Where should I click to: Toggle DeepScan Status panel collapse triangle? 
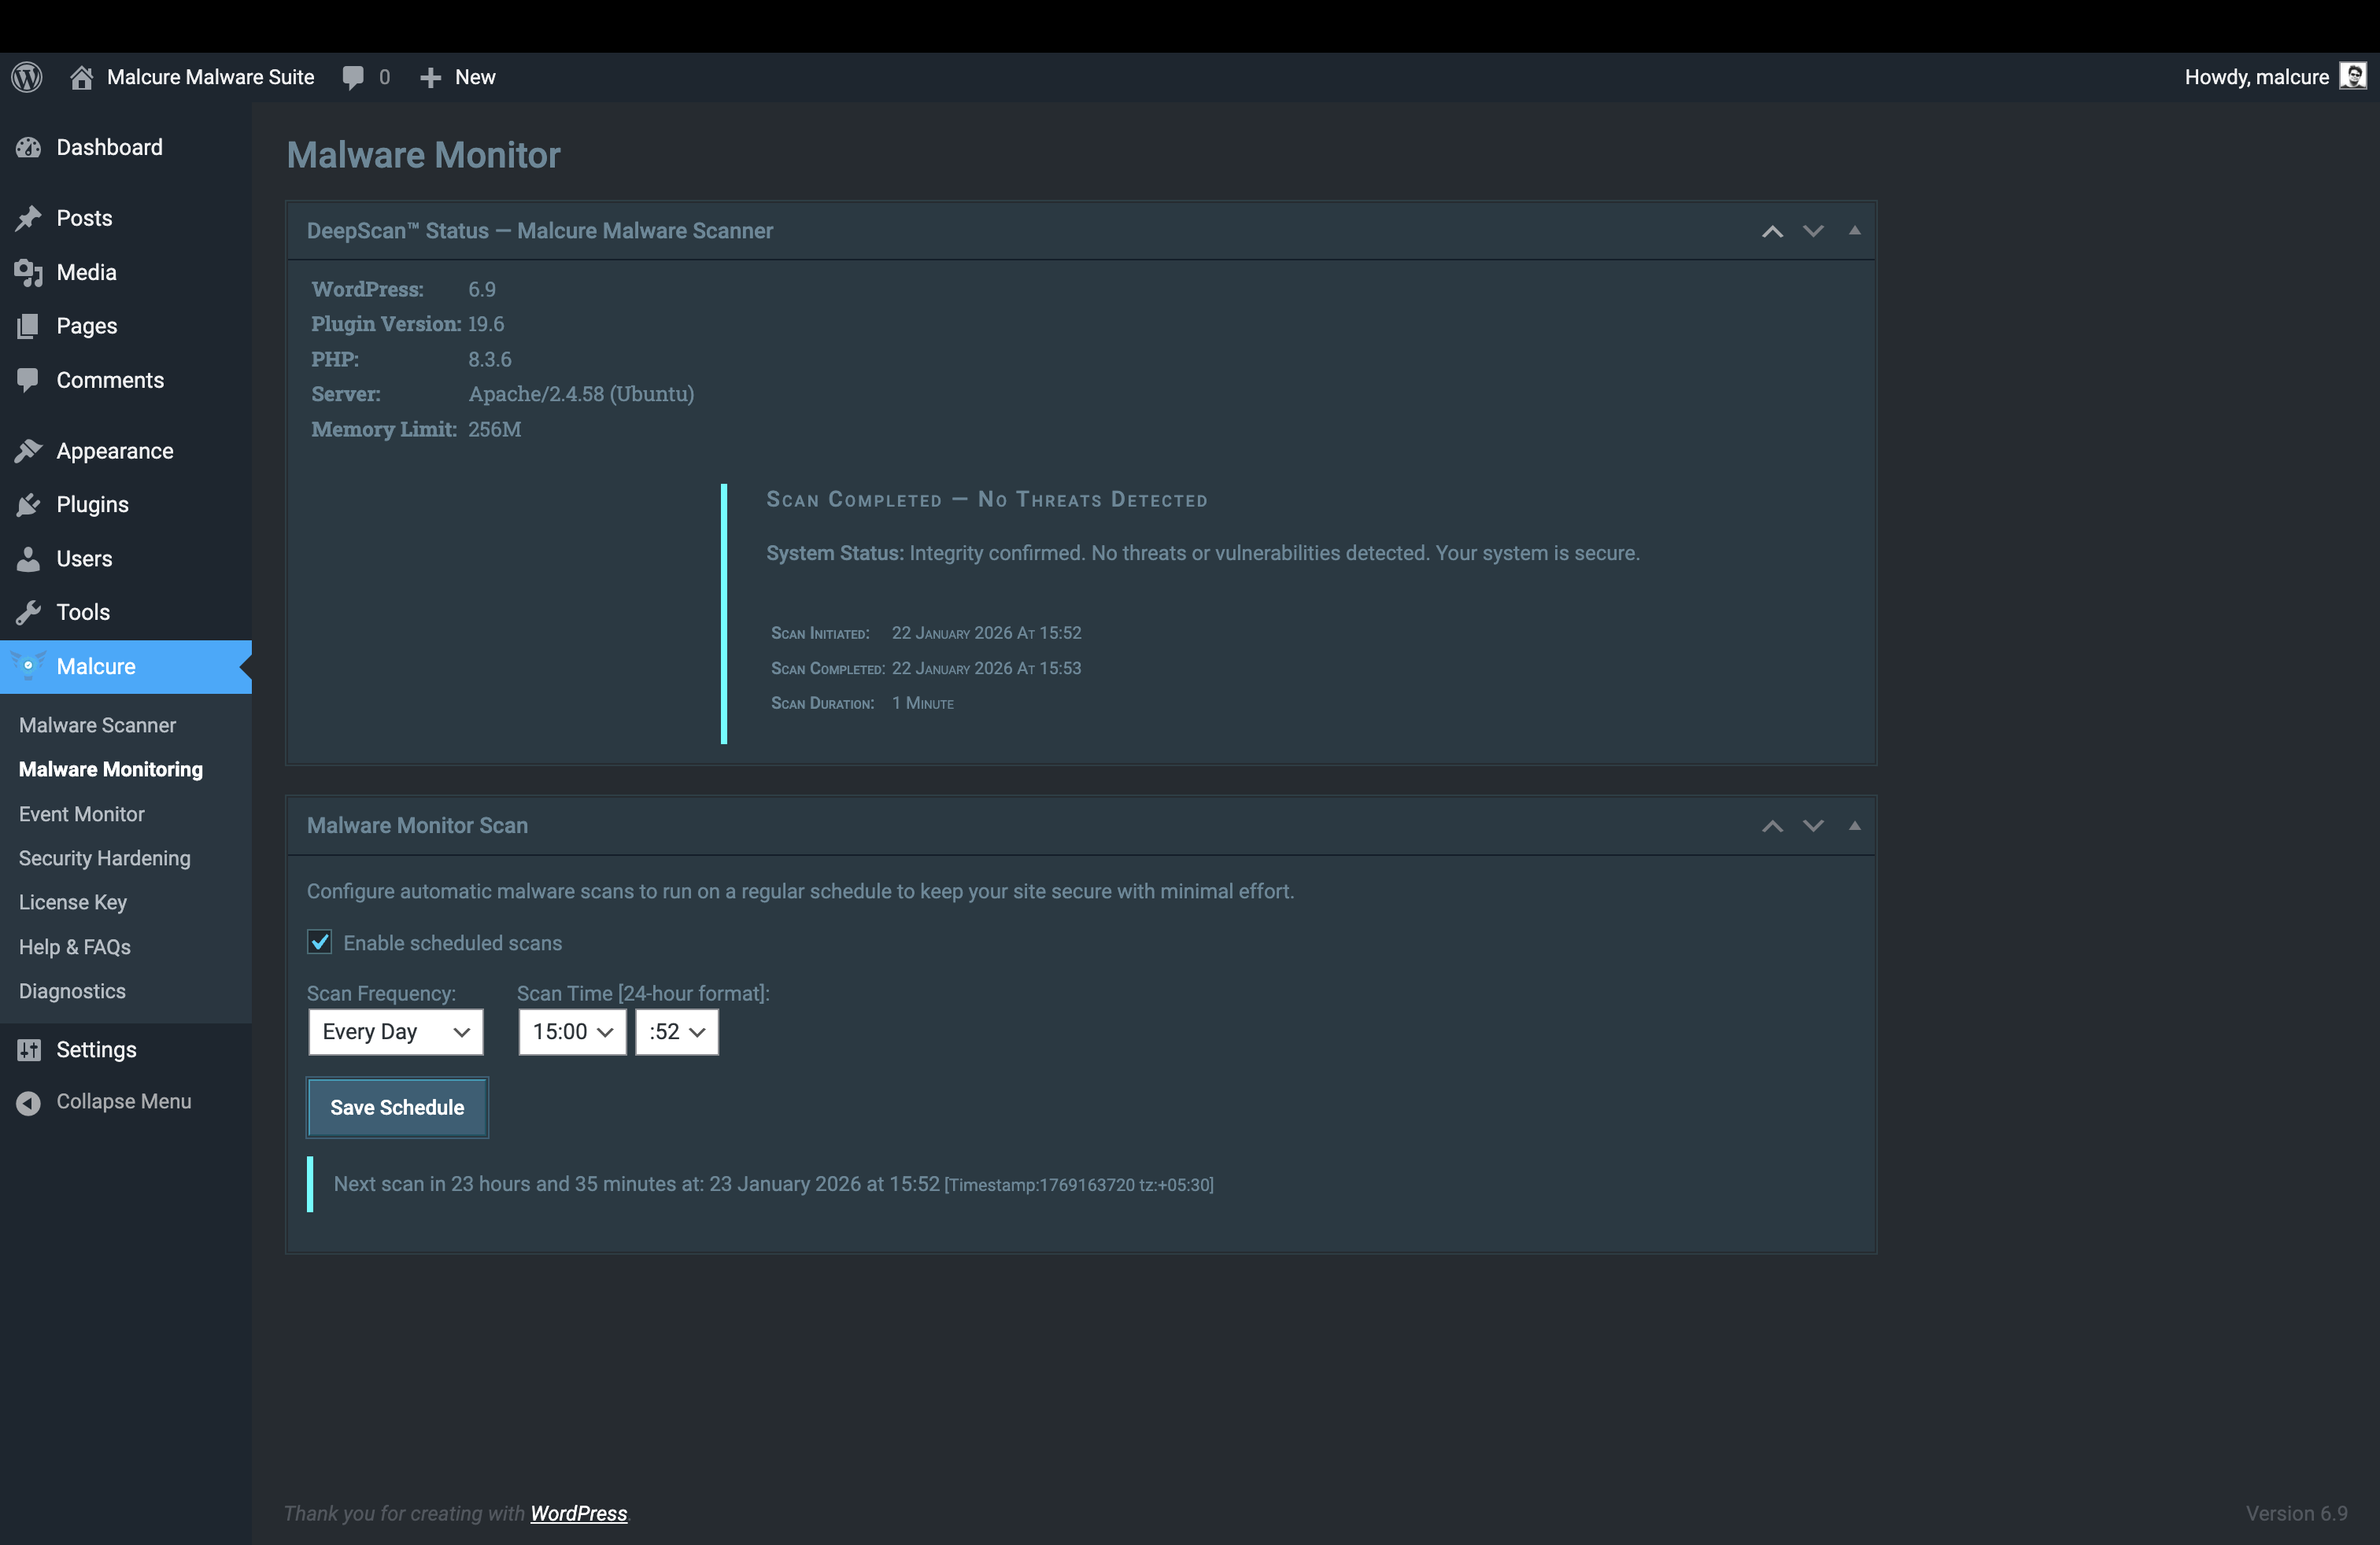pos(1854,230)
